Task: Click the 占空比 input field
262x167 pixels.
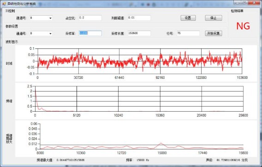Action: 90,18
